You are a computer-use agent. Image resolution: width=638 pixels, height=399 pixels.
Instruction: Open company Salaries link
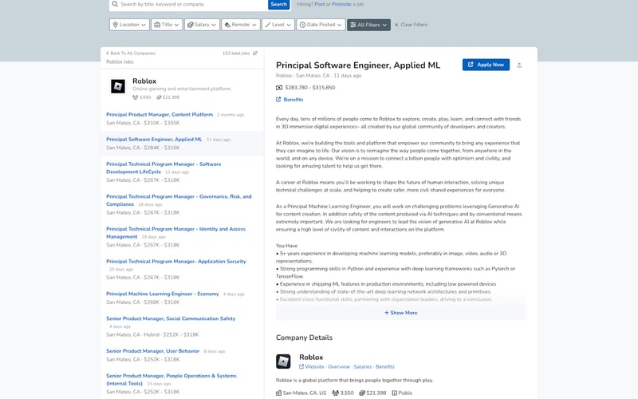(363, 366)
